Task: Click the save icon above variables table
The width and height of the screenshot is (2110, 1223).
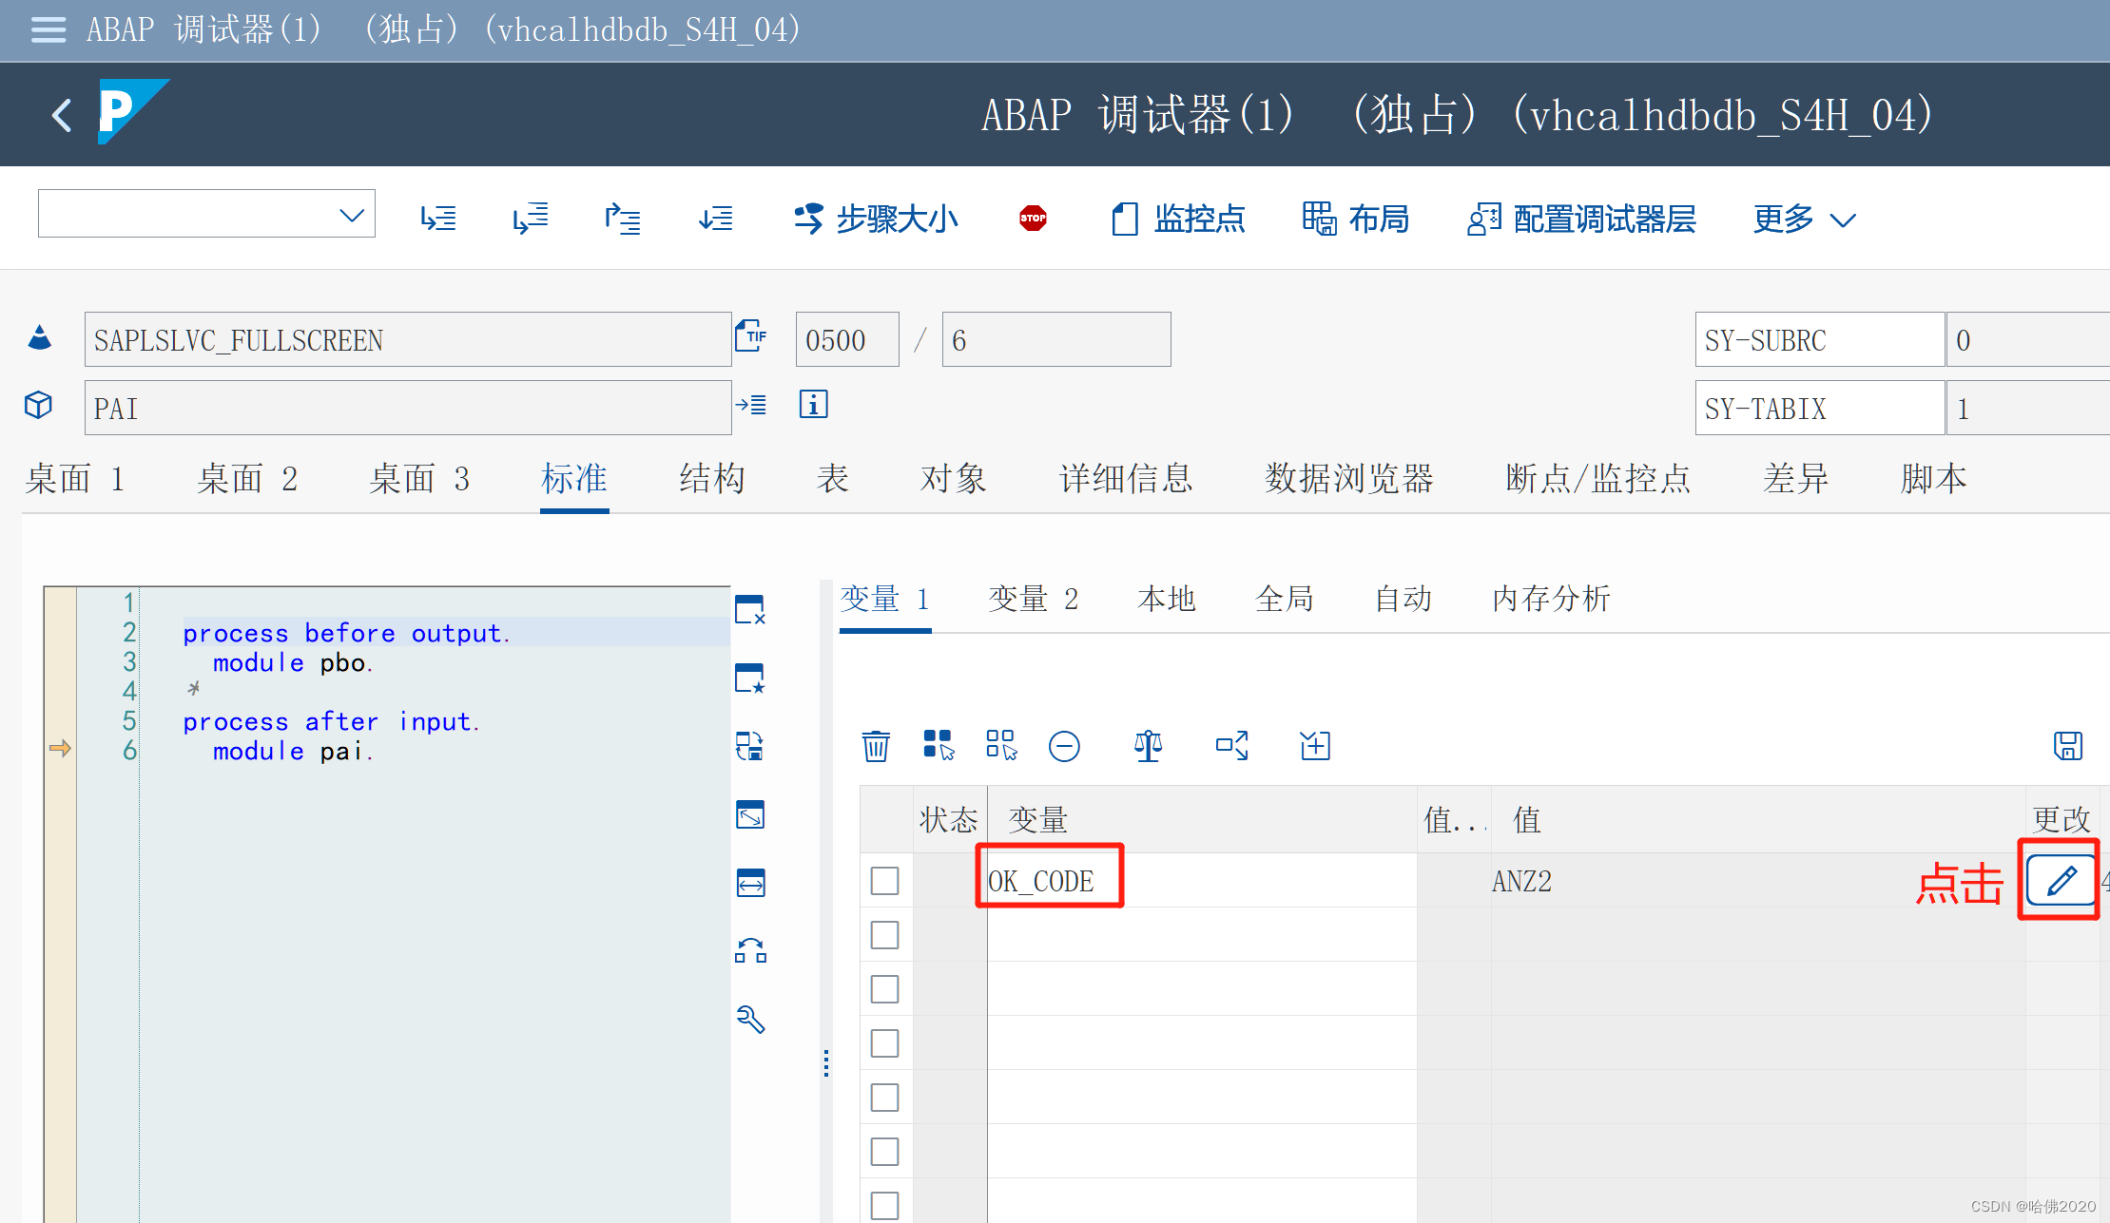Action: tap(2067, 746)
